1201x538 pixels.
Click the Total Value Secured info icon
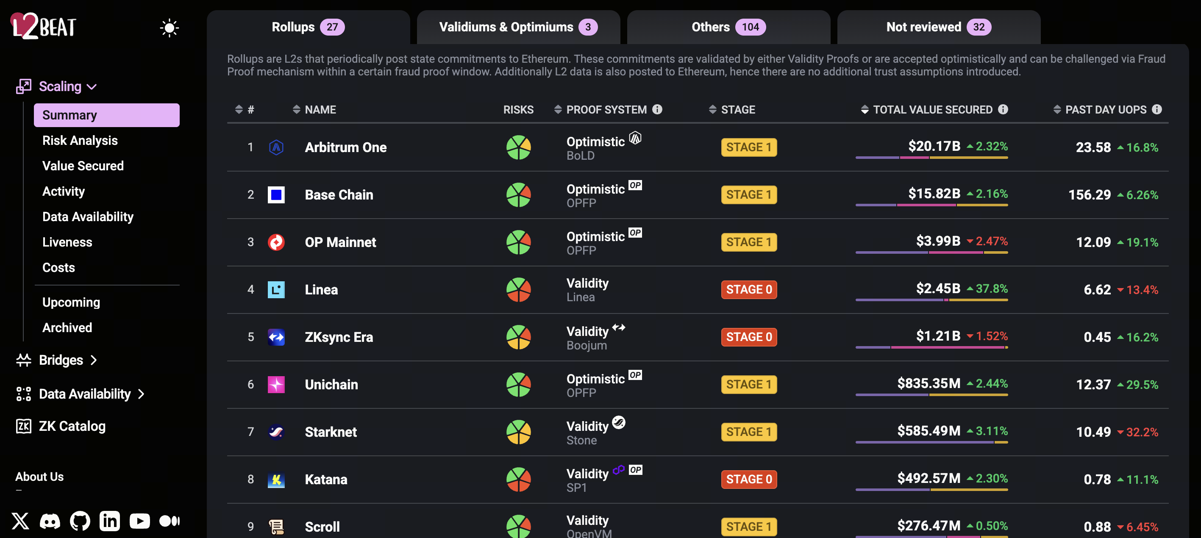click(1003, 109)
